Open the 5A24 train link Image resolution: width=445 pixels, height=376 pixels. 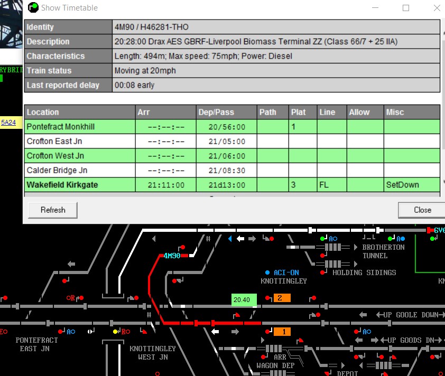click(x=8, y=123)
